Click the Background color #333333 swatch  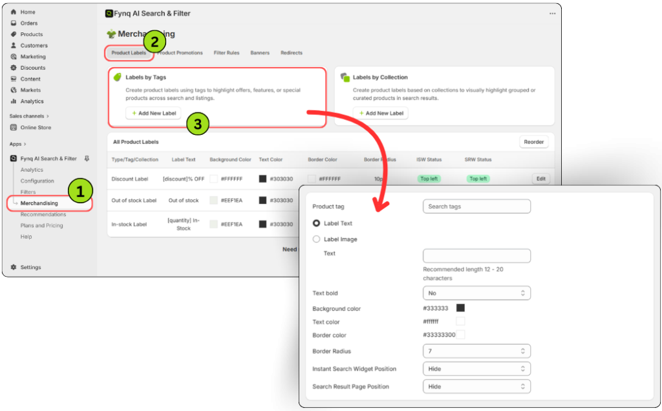[x=460, y=308]
